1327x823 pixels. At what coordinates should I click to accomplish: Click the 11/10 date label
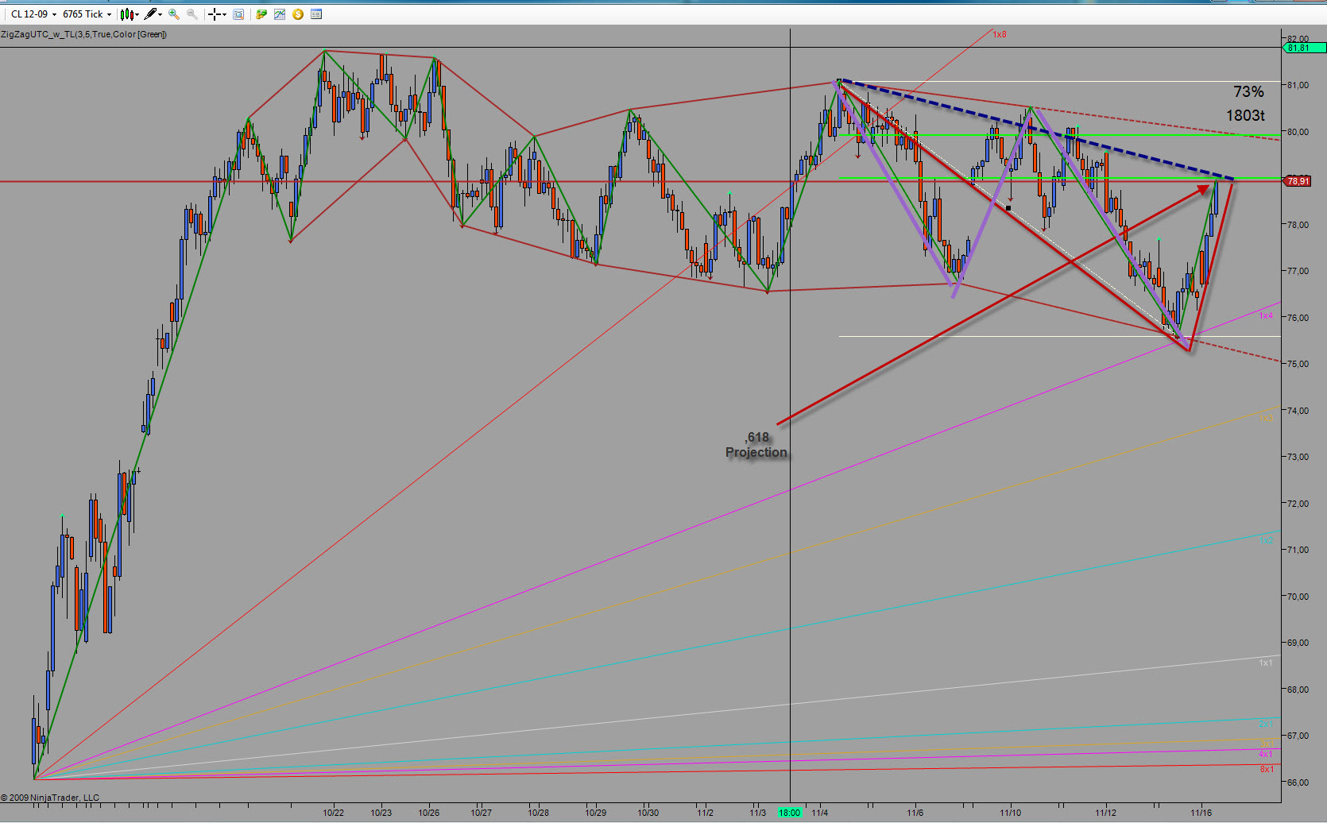[x=1011, y=813]
